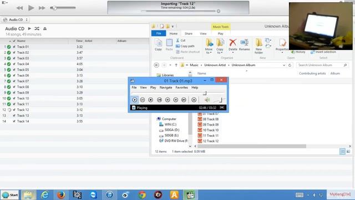Viewport: 355px width, 200px height.
Task: Select the Track 10 row in iTunes
Action: coord(75,98)
